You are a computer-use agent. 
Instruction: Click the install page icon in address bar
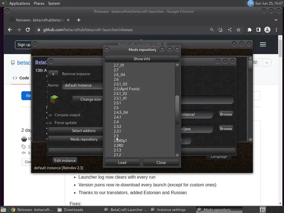pos(220,30)
